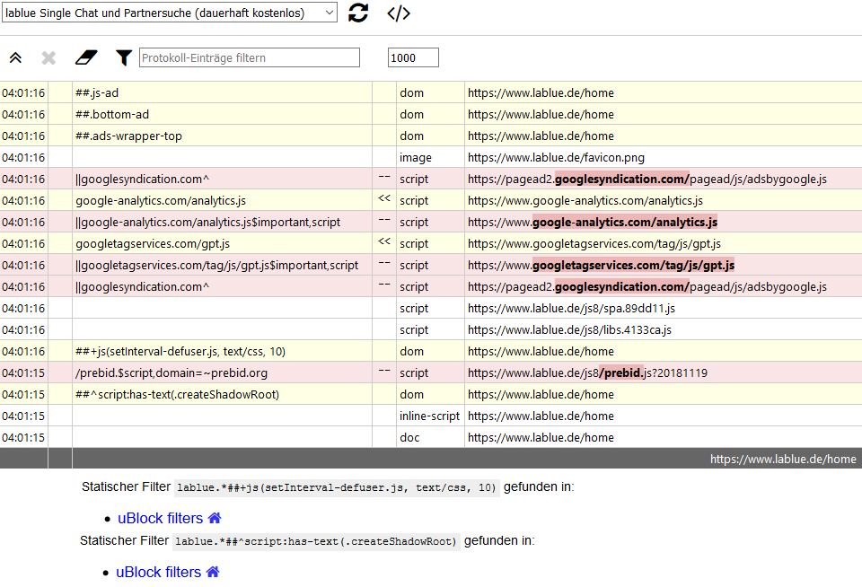Viewport: 862px width, 587px height.
Task: Clear the logger with the eraser icon
Action: click(85, 58)
